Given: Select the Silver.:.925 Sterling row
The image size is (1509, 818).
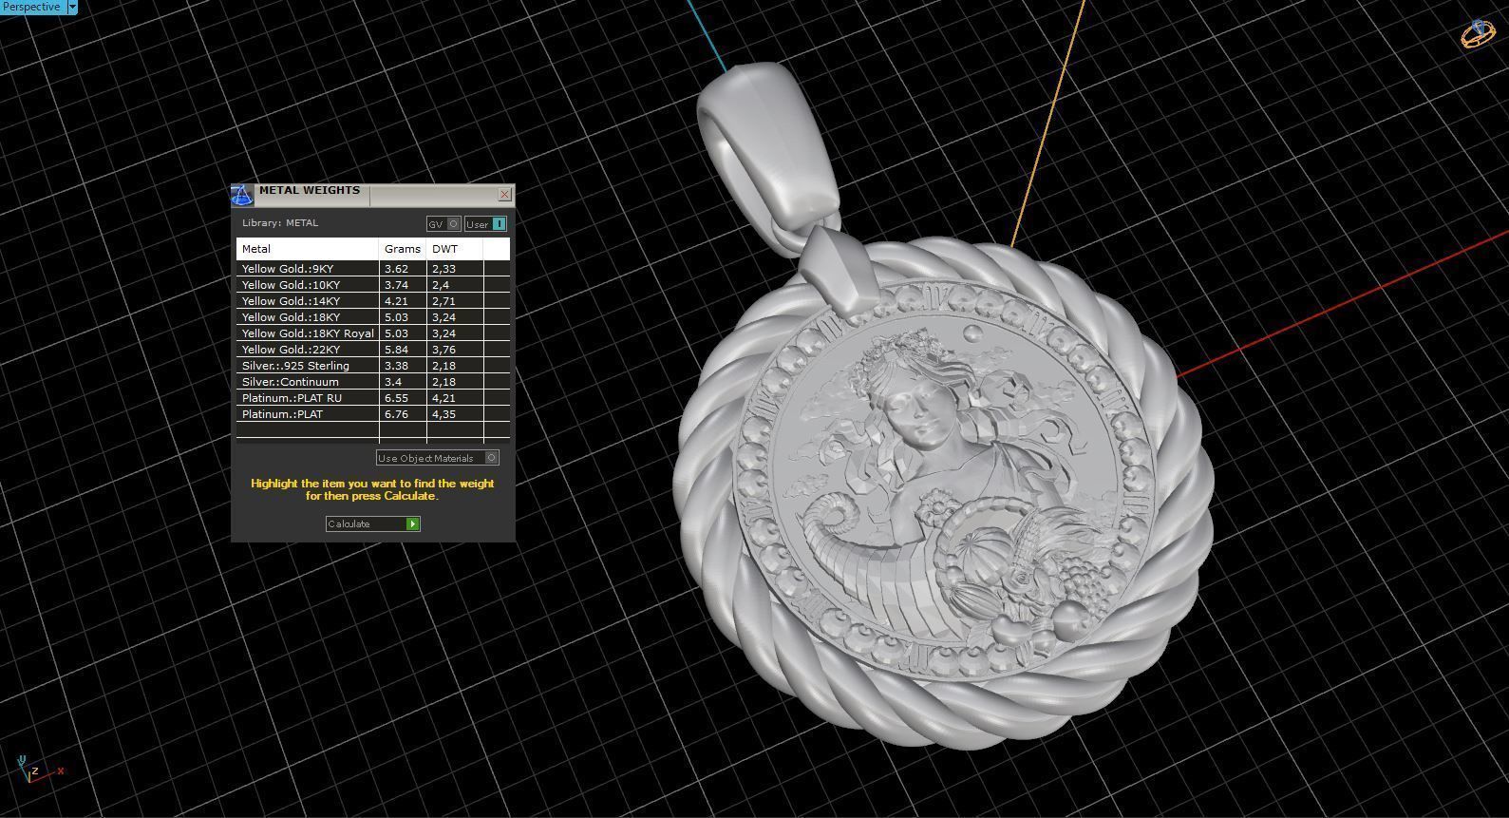Looking at the screenshot, I should [x=373, y=366].
